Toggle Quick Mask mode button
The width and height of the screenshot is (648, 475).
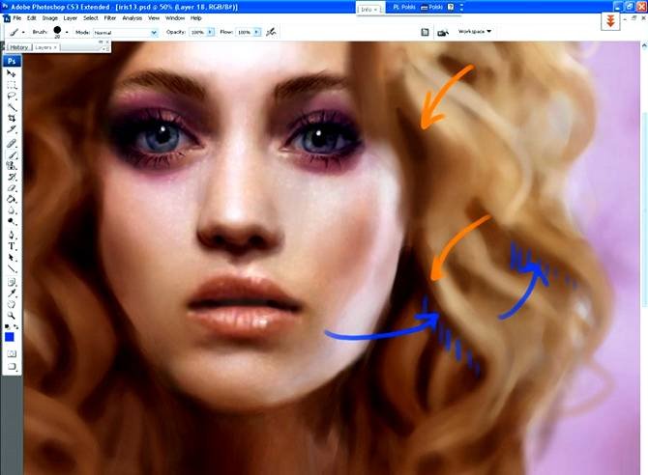click(x=11, y=354)
